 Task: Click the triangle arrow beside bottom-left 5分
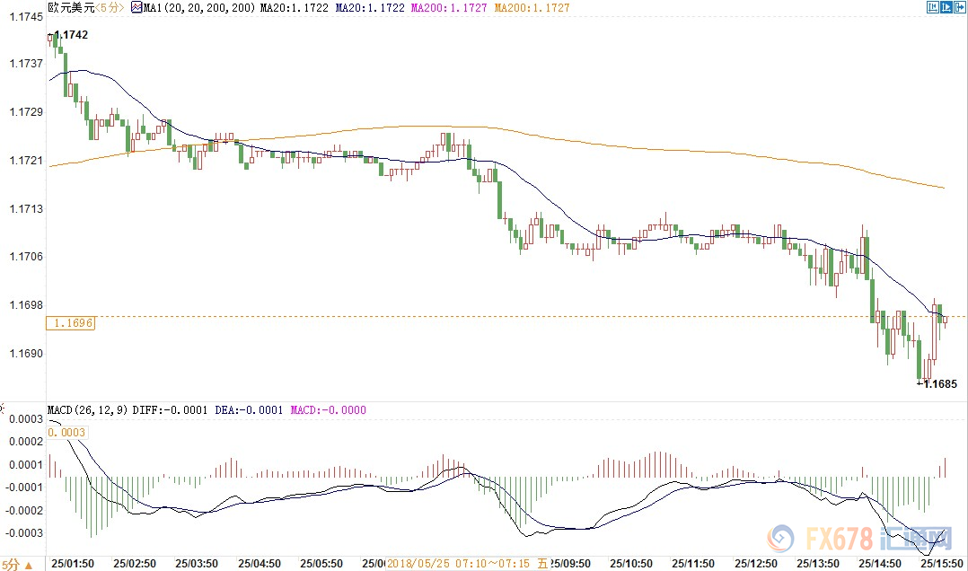(x=26, y=564)
